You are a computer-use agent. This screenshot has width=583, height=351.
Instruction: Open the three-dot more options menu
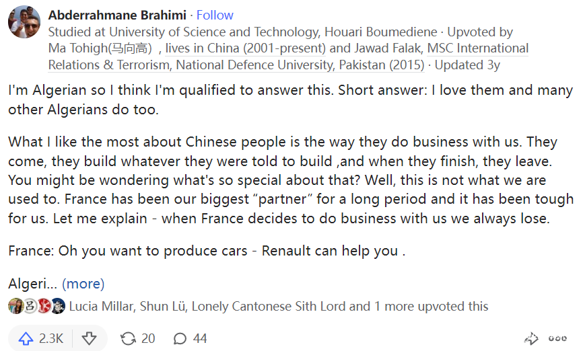pyautogui.click(x=557, y=338)
